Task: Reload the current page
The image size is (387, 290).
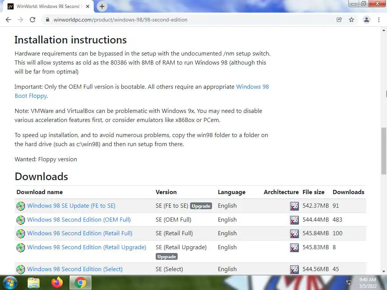Action: [x=33, y=20]
